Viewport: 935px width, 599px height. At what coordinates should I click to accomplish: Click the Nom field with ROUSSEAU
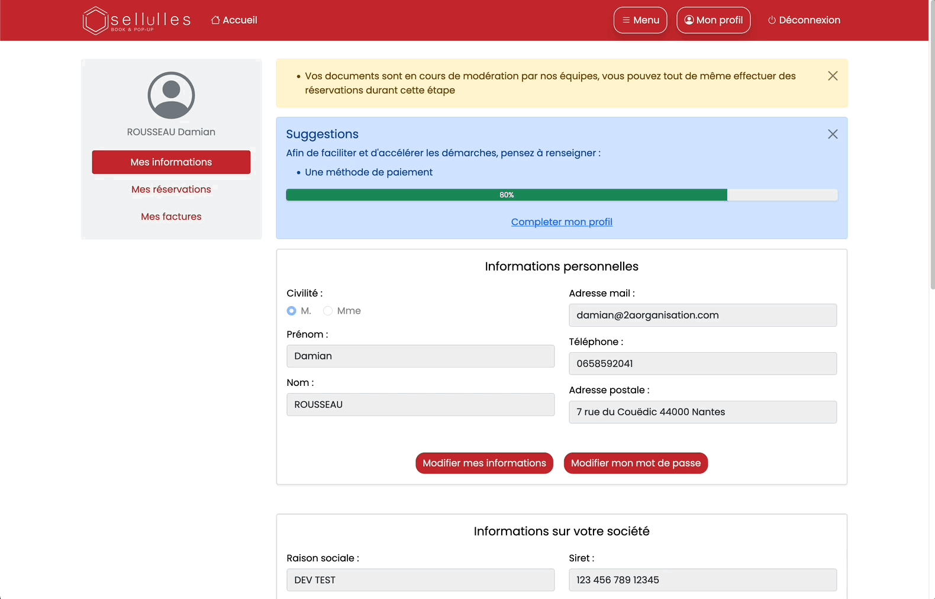pyautogui.click(x=421, y=405)
